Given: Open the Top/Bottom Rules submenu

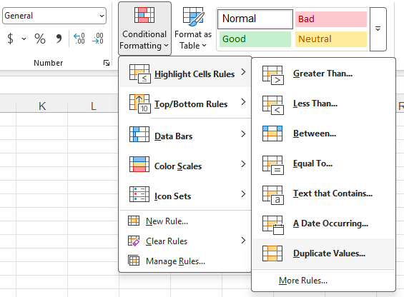Looking at the screenshot, I should pyautogui.click(x=185, y=104).
